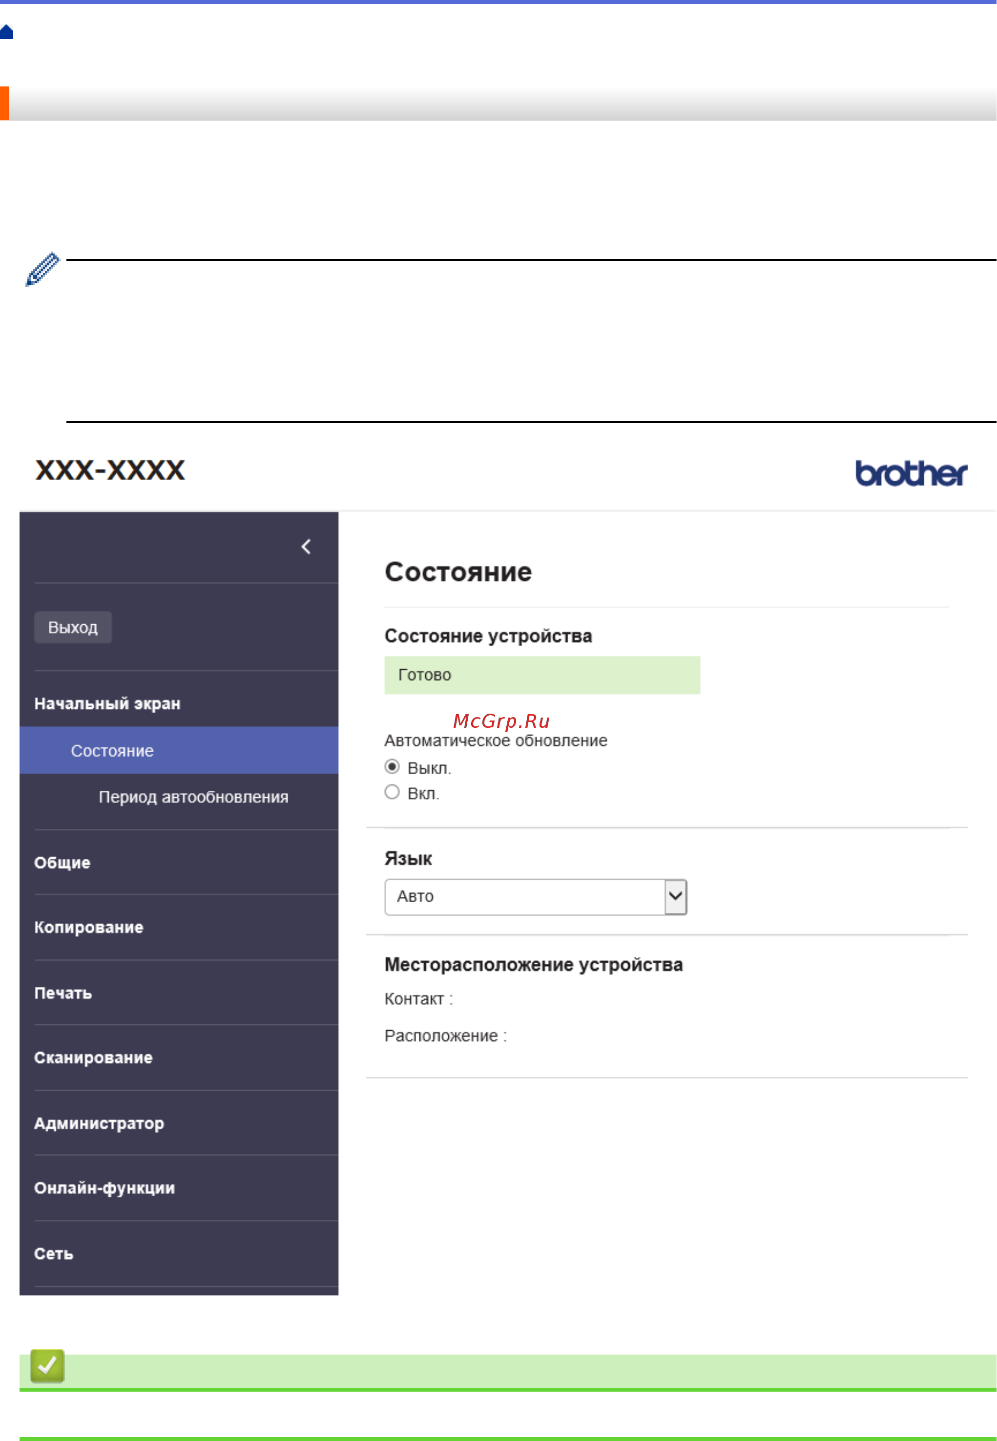Screen dimensions: 997x1441
Task: Enable Вкл. for automatic update
Action: click(x=392, y=792)
